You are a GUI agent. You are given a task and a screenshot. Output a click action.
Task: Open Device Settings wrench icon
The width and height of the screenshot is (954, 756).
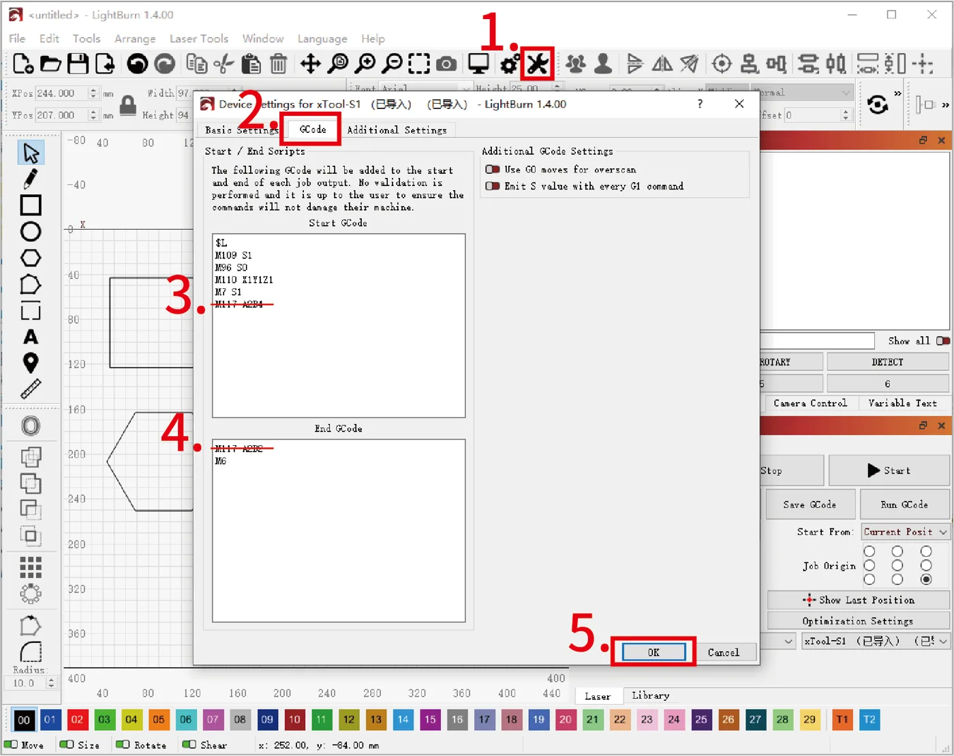point(537,64)
